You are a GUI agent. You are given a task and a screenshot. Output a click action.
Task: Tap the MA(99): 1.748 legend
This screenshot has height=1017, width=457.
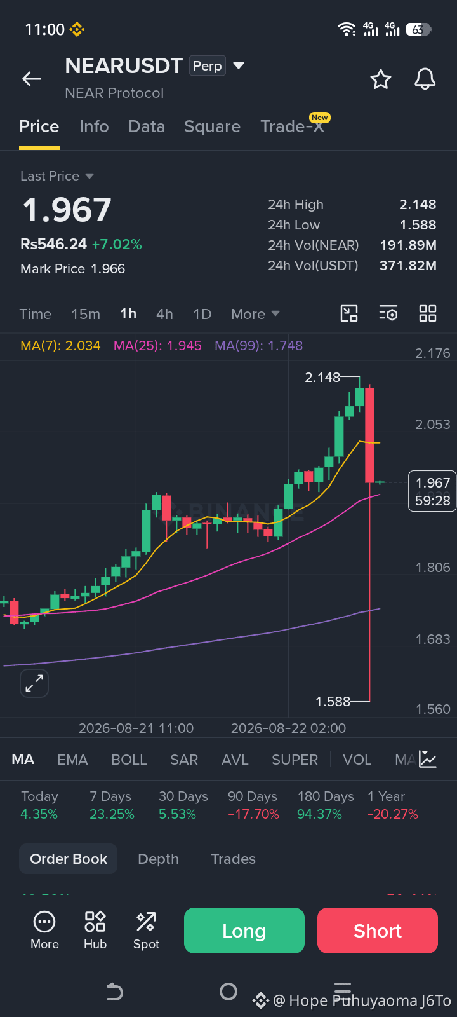point(258,346)
